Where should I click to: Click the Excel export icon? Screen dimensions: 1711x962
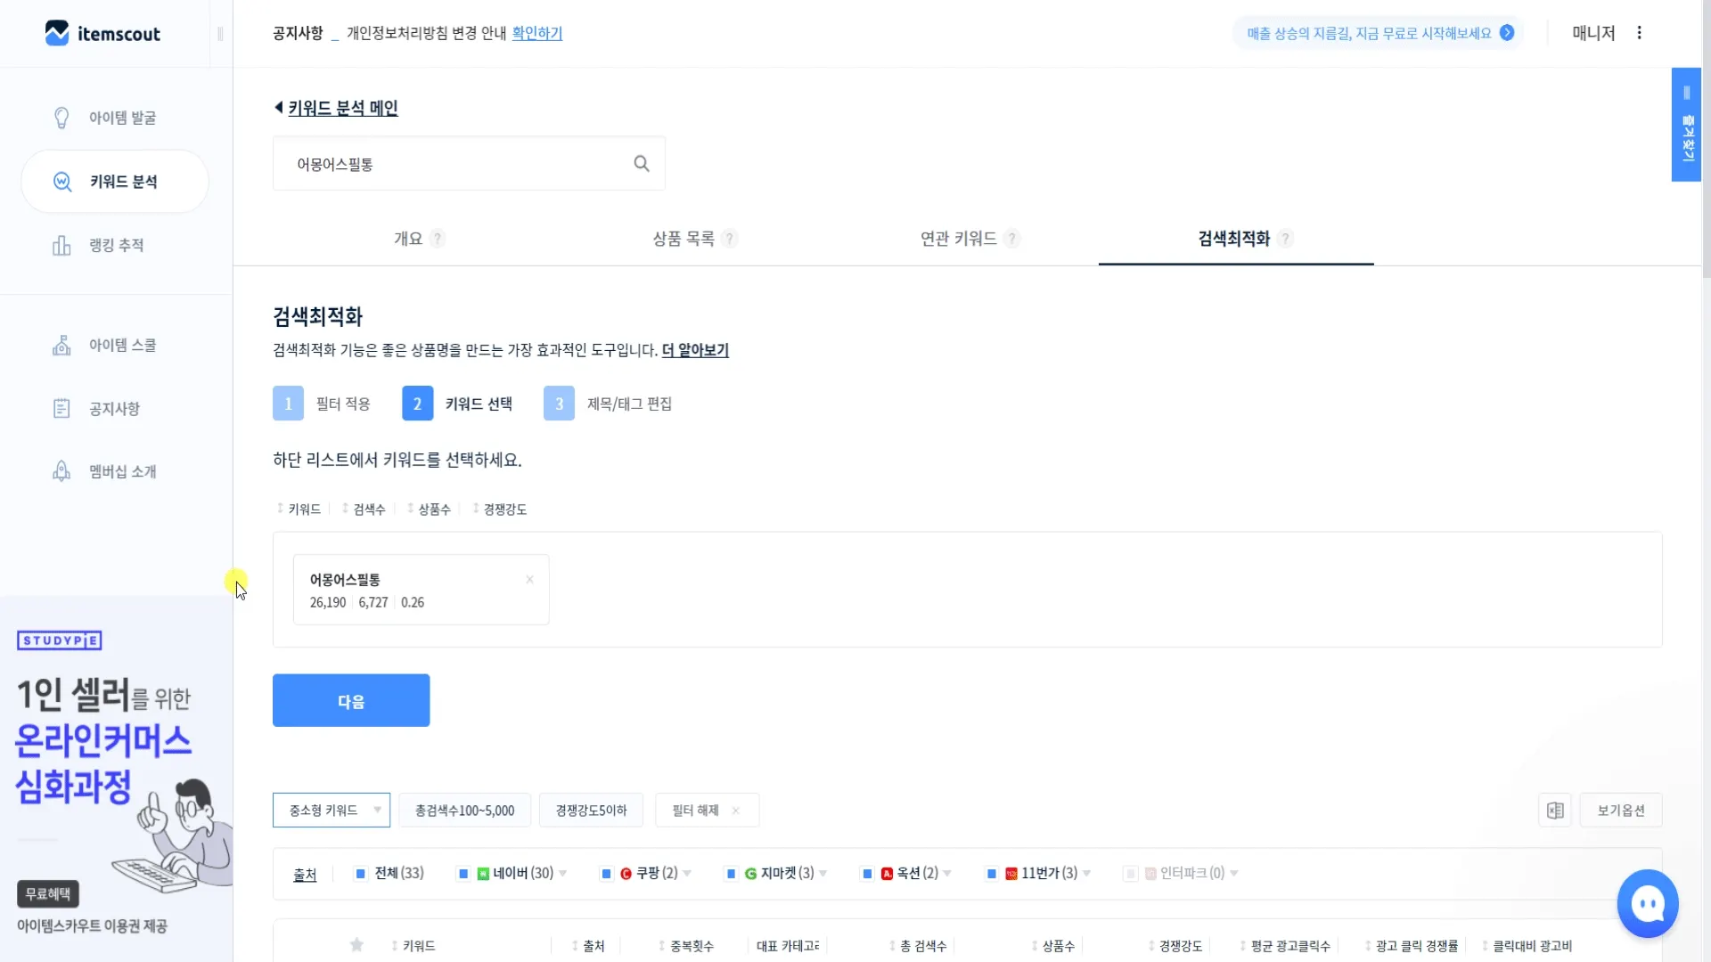(x=1555, y=811)
